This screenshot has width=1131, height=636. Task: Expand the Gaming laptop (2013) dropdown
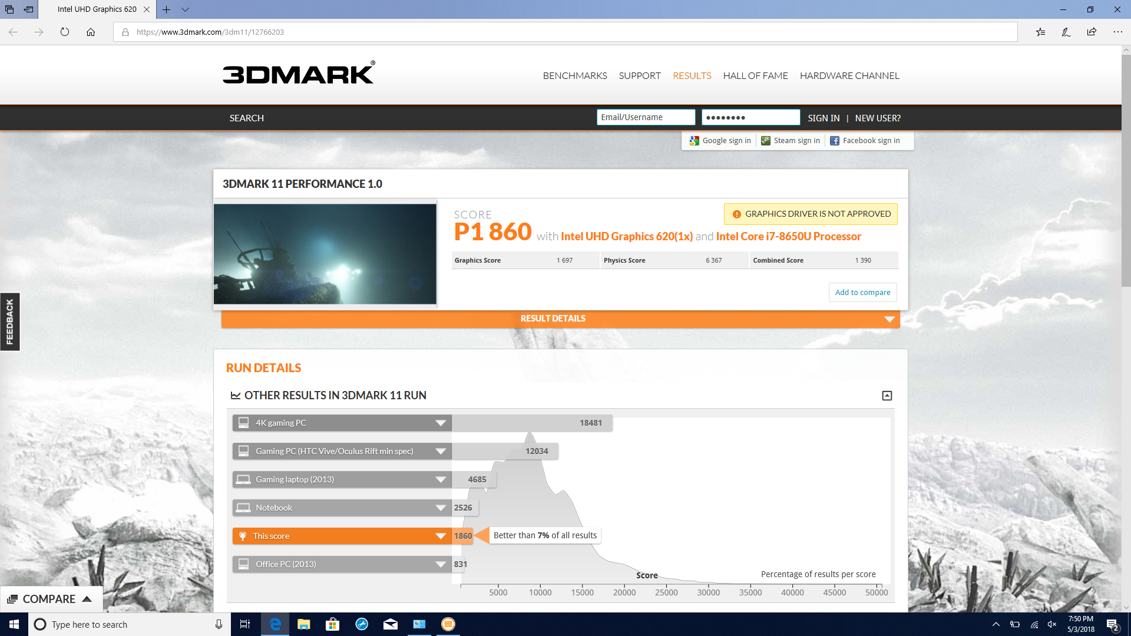[440, 479]
